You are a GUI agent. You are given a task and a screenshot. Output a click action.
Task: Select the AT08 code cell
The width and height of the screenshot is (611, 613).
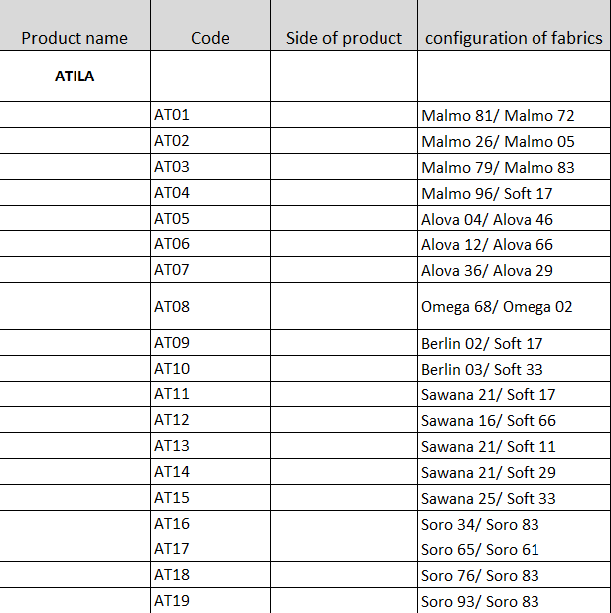[x=210, y=307]
